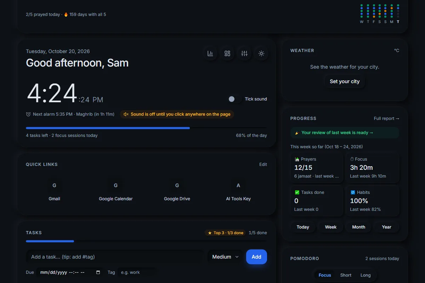The image size is (425, 283).
Task: Open the calendar picker icon in Due field
Action: point(98,272)
